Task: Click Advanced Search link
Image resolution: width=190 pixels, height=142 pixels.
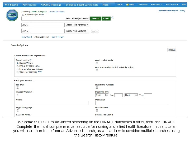Action: (x=42, y=37)
